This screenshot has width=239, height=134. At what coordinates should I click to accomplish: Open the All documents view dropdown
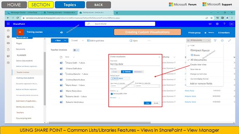coord(199,40)
